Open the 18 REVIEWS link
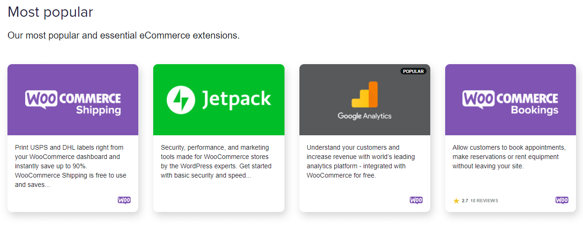The height and width of the screenshot is (225, 583). [x=484, y=201]
